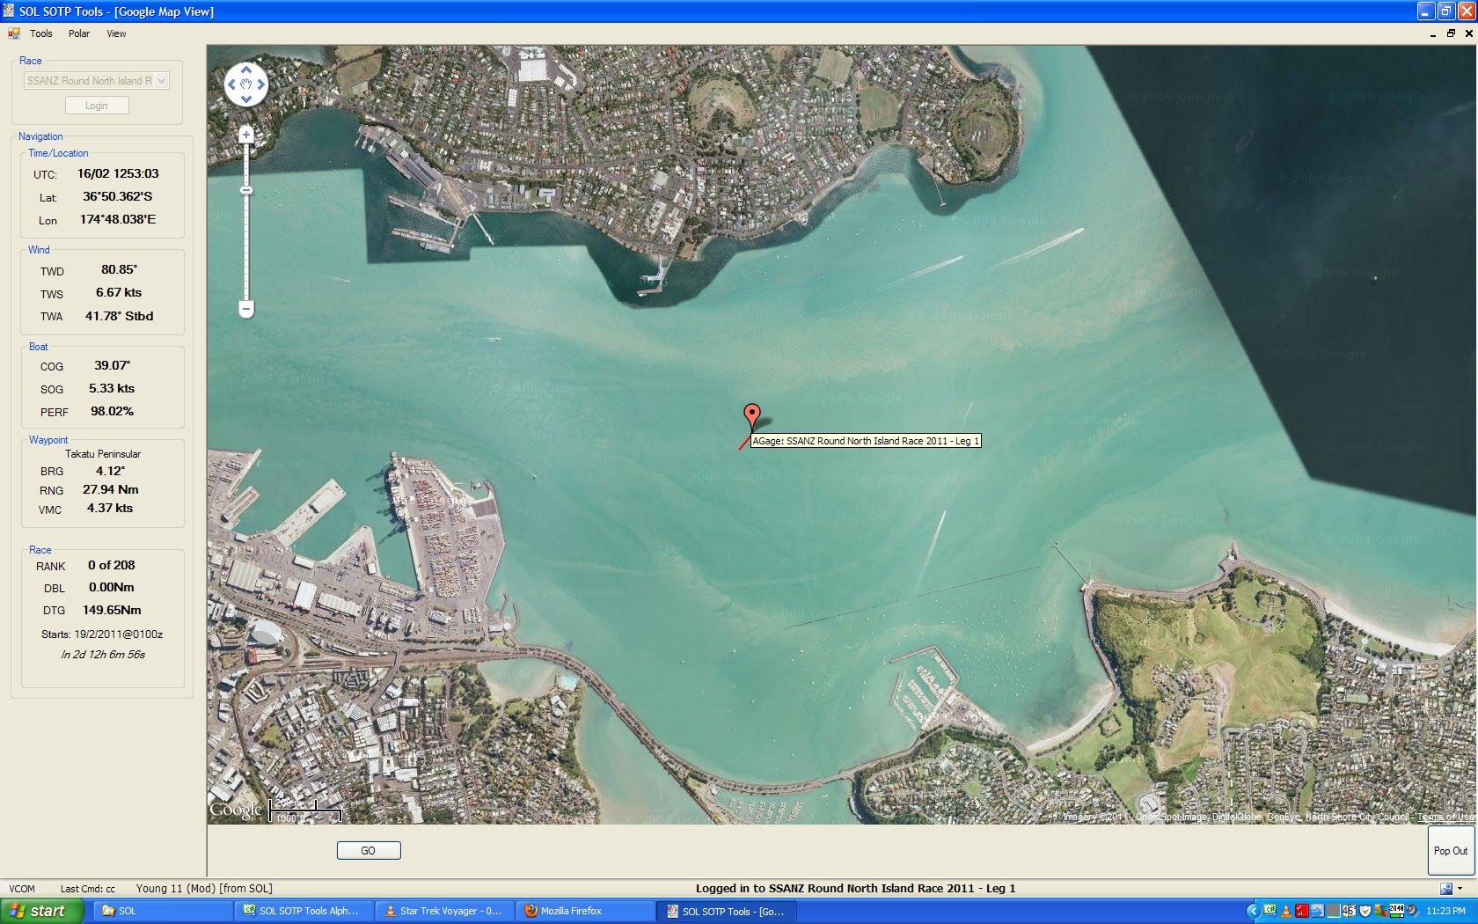Click the latitude value 36°50.362'S
This screenshot has width=1478, height=924.
point(118,196)
